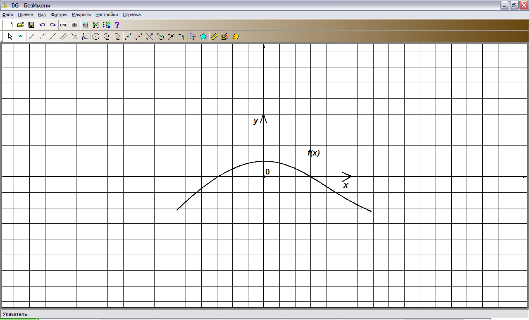The width and height of the screenshot is (529, 320).
Task: Open the calculator icon
Action: tap(86, 25)
